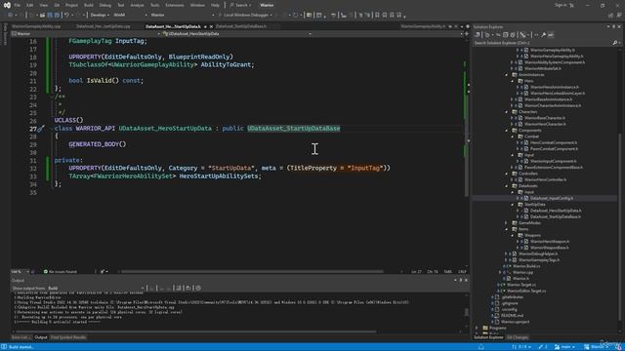Select DataAsset_HeroStartUpData.h in Solution Explorer
This screenshot has height=351, width=625.
(556, 211)
